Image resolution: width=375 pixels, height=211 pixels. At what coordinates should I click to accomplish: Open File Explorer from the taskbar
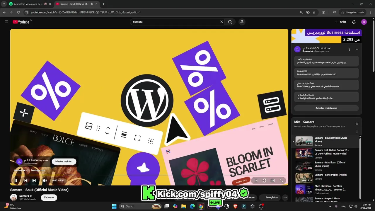coord(184,206)
